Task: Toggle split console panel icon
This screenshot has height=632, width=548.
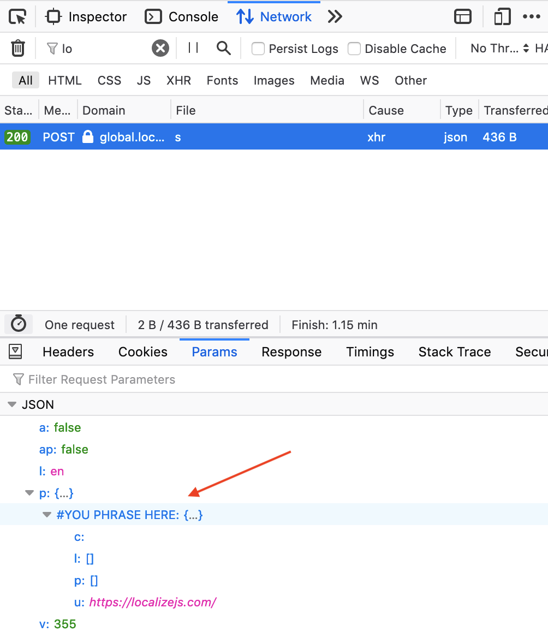Action: [463, 17]
